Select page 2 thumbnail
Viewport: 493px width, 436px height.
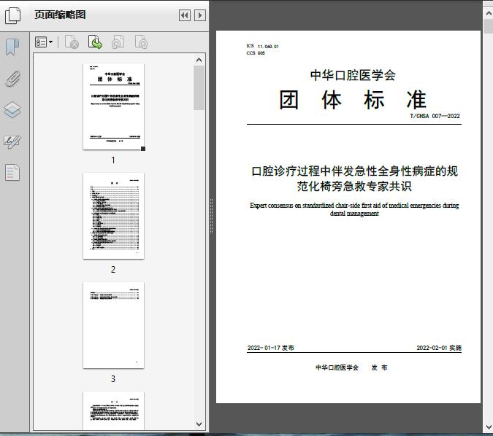tap(113, 216)
